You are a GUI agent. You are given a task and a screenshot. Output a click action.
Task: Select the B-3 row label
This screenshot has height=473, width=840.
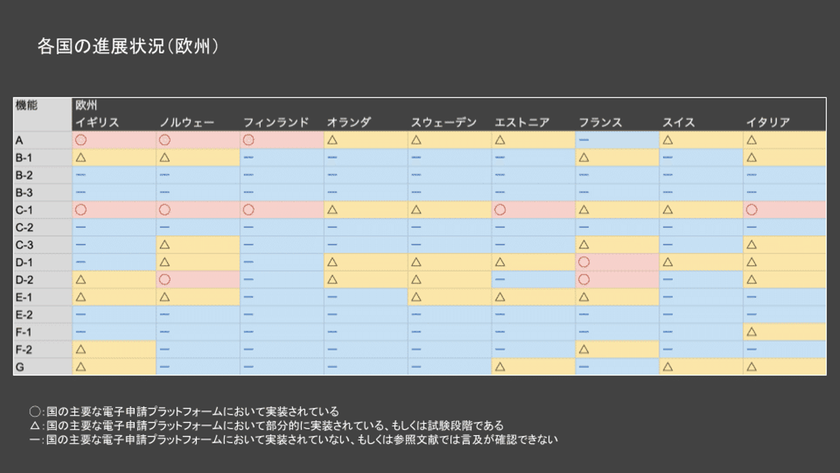[24, 193]
